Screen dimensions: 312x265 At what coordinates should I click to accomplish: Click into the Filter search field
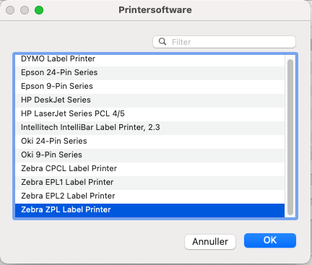tap(224, 42)
